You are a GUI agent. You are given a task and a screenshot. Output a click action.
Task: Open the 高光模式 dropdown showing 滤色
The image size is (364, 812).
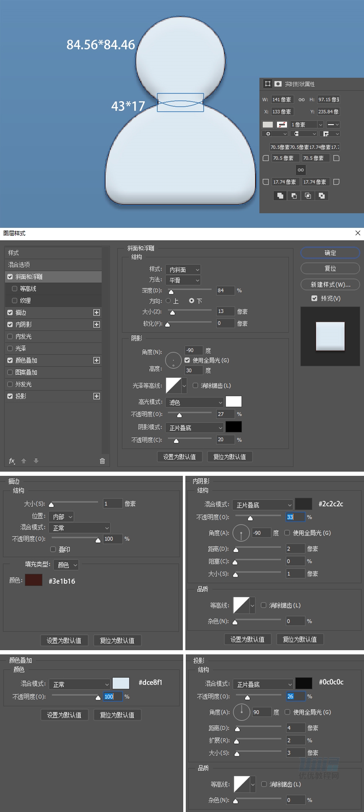[x=195, y=402]
